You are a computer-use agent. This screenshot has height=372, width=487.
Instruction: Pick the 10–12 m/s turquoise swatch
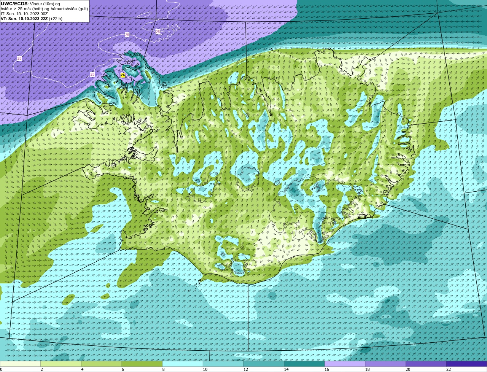tap(223, 364)
